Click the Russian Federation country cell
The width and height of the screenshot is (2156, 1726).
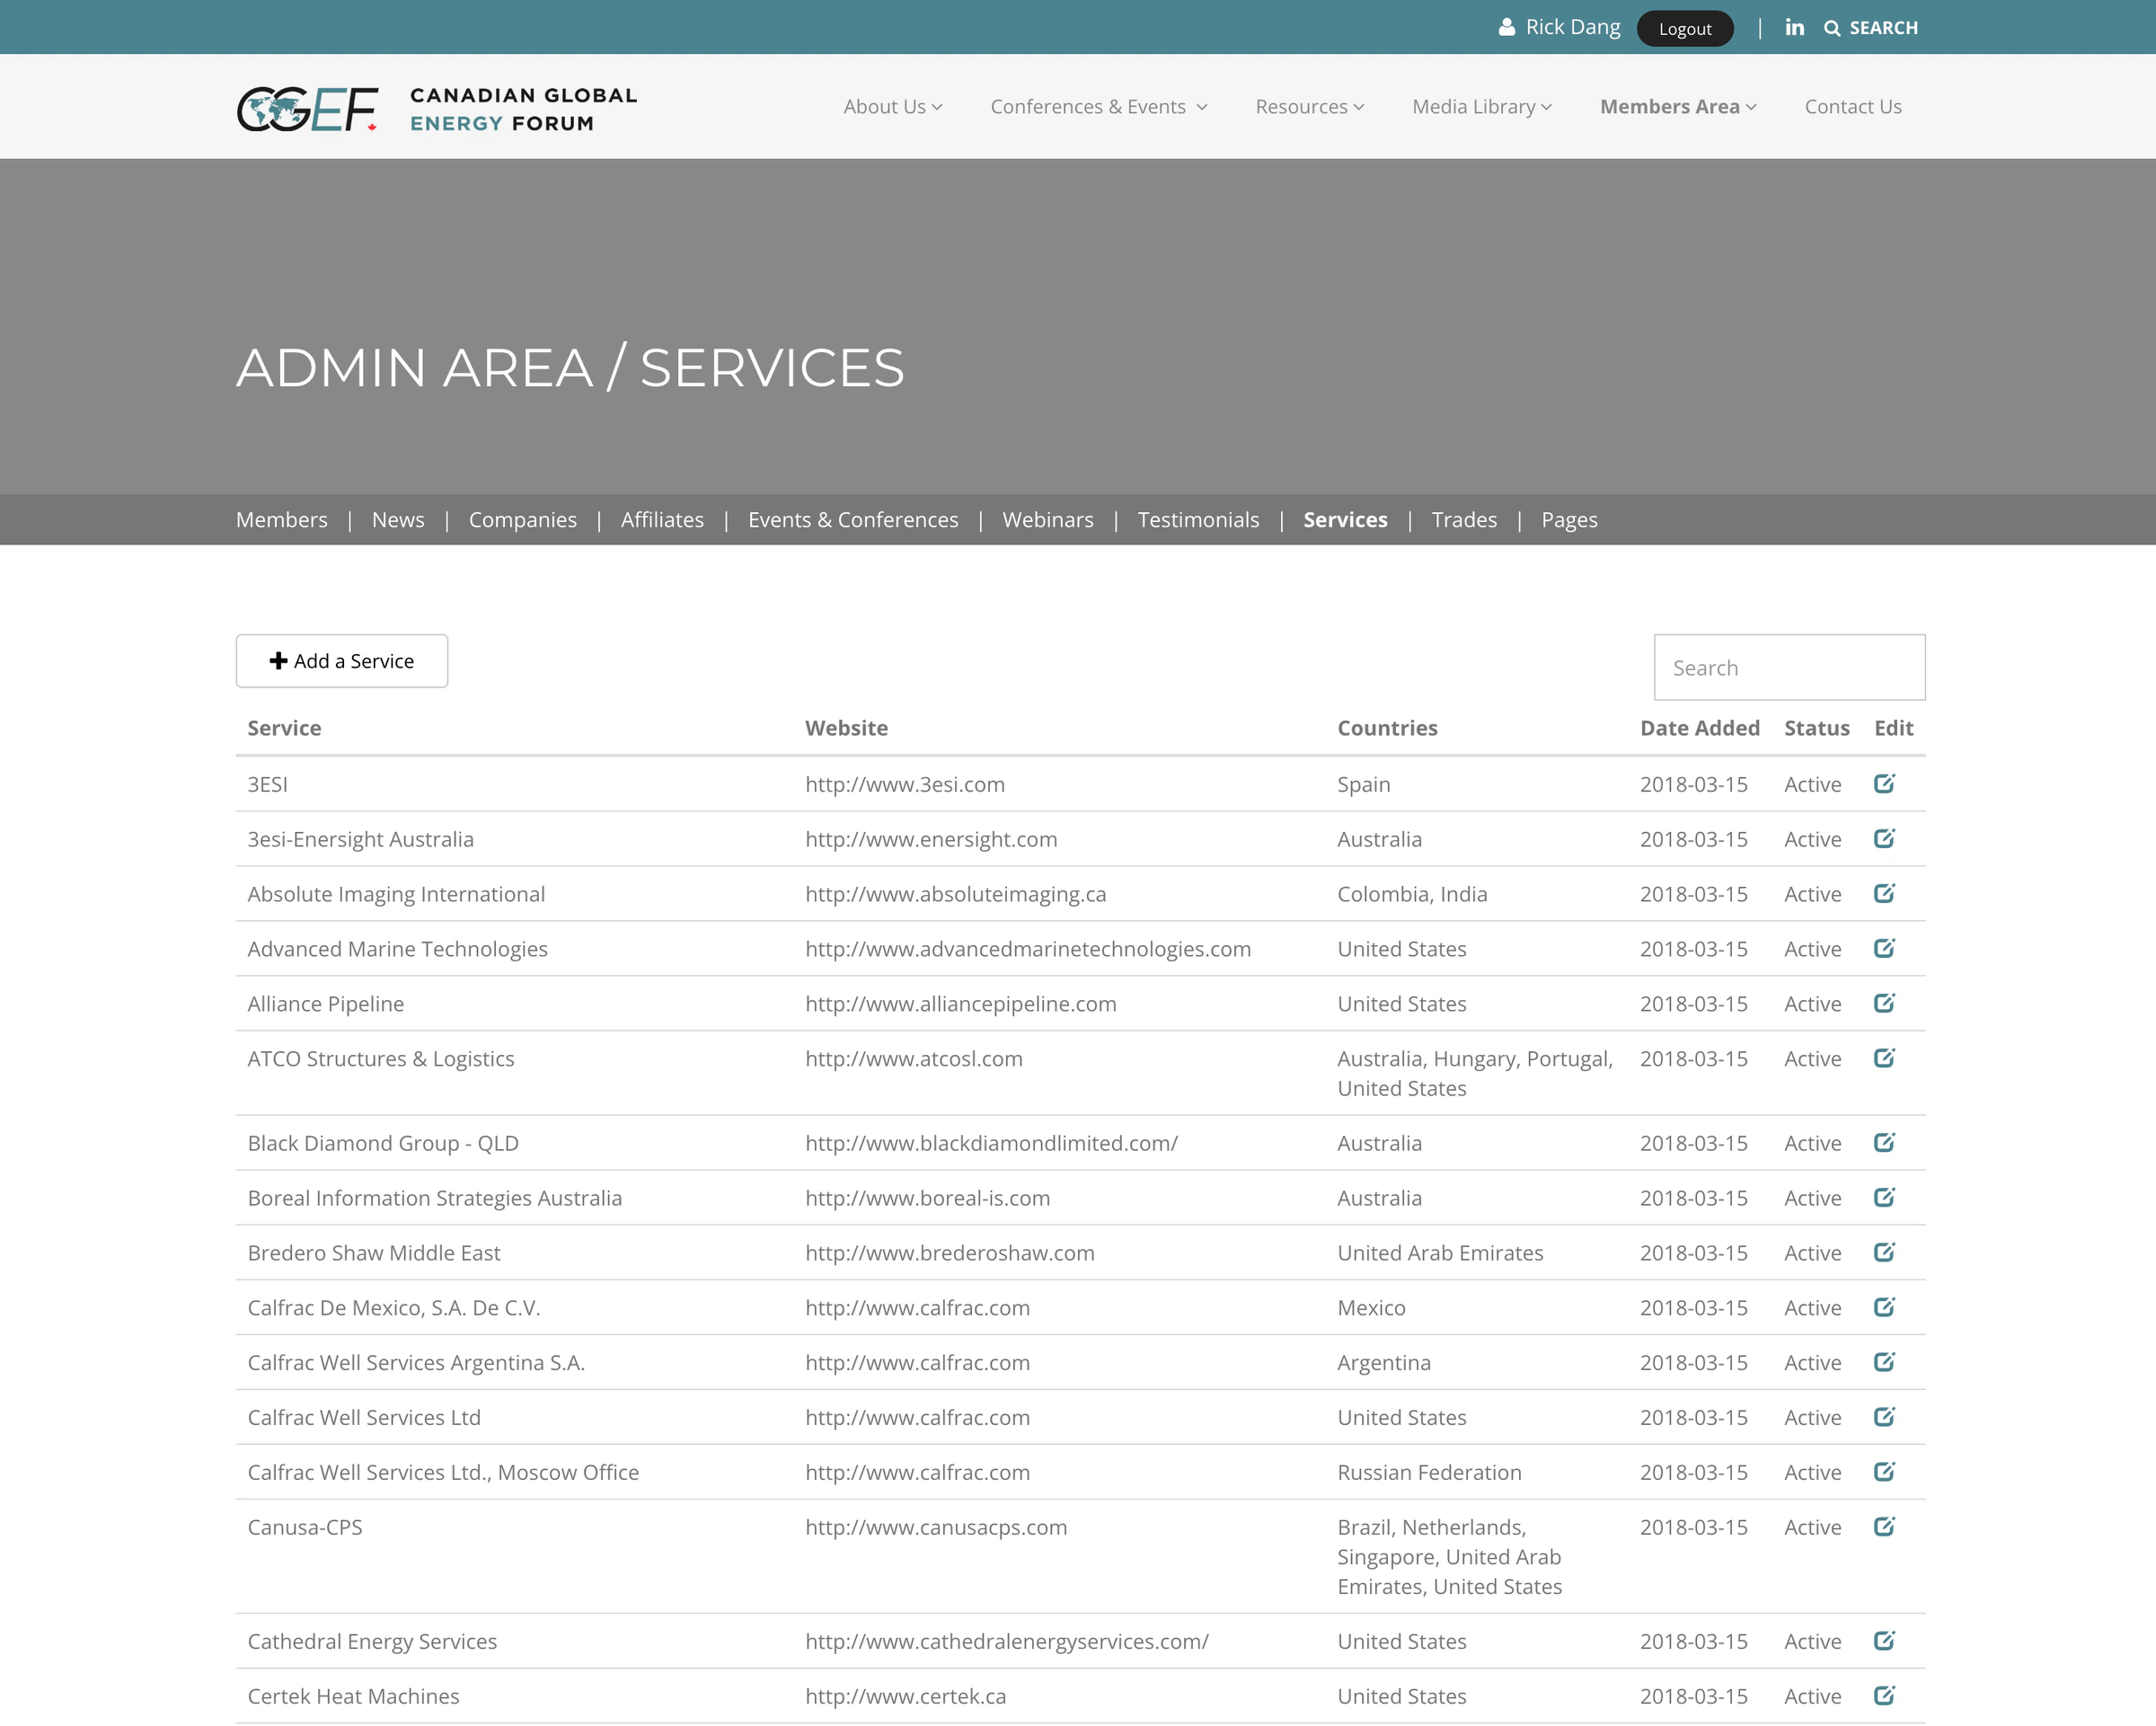1429,1472
